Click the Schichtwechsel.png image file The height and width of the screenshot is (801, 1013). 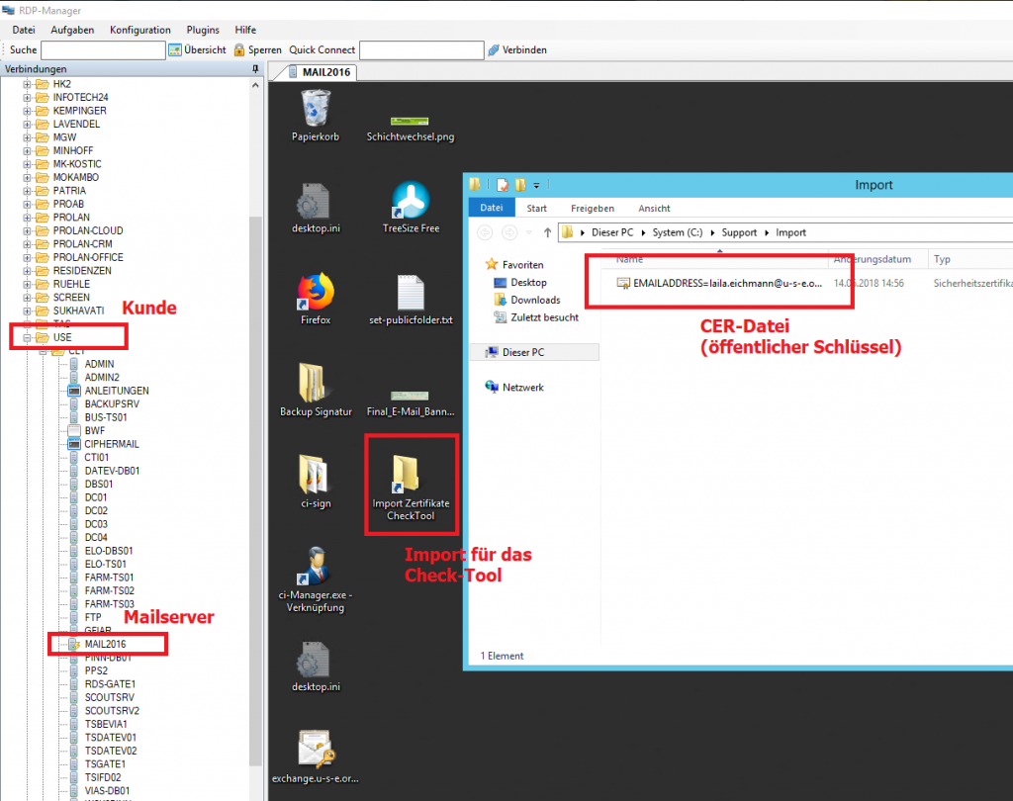point(410,121)
